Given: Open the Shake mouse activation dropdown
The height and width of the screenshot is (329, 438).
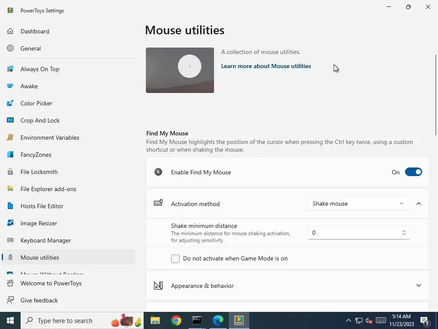Looking at the screenshot, I should pos(359,203).
